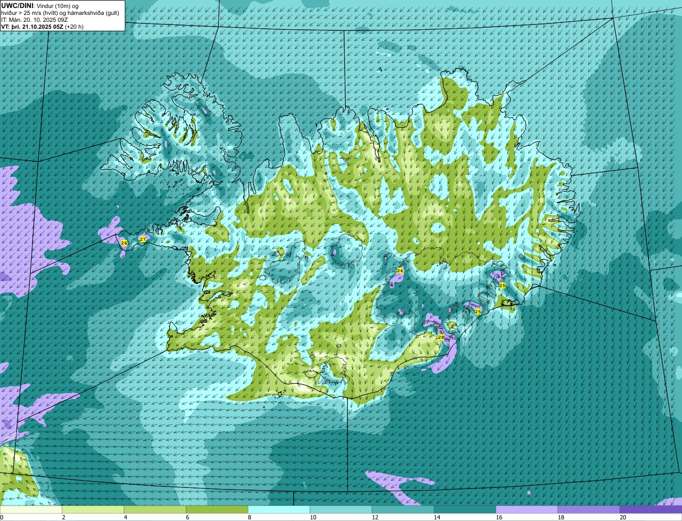Click the scale tick label '20'
Image resolution: width=682 pixels, height=521 pixels.
click(x=623, y=517)
